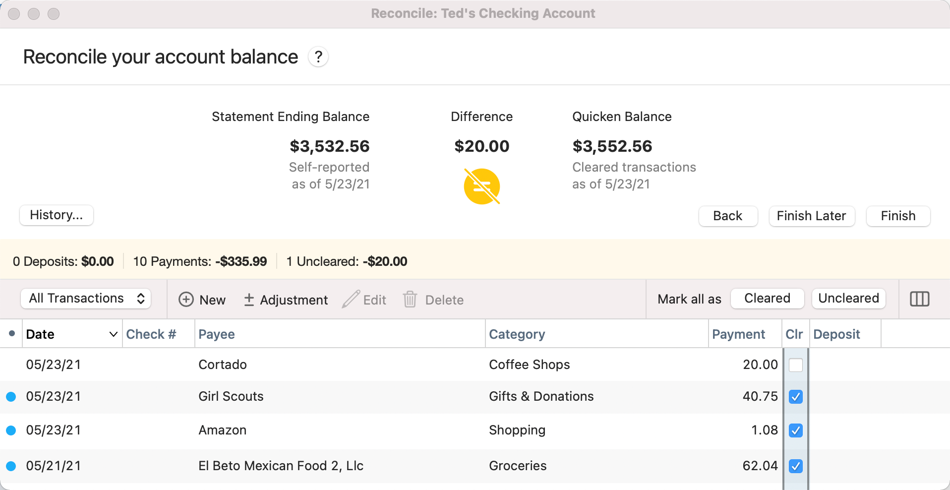Add a balance Adjustment
The image size is (950, 490).
pos(286,300)
